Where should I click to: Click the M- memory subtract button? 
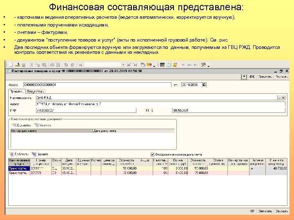coord(196,65)
